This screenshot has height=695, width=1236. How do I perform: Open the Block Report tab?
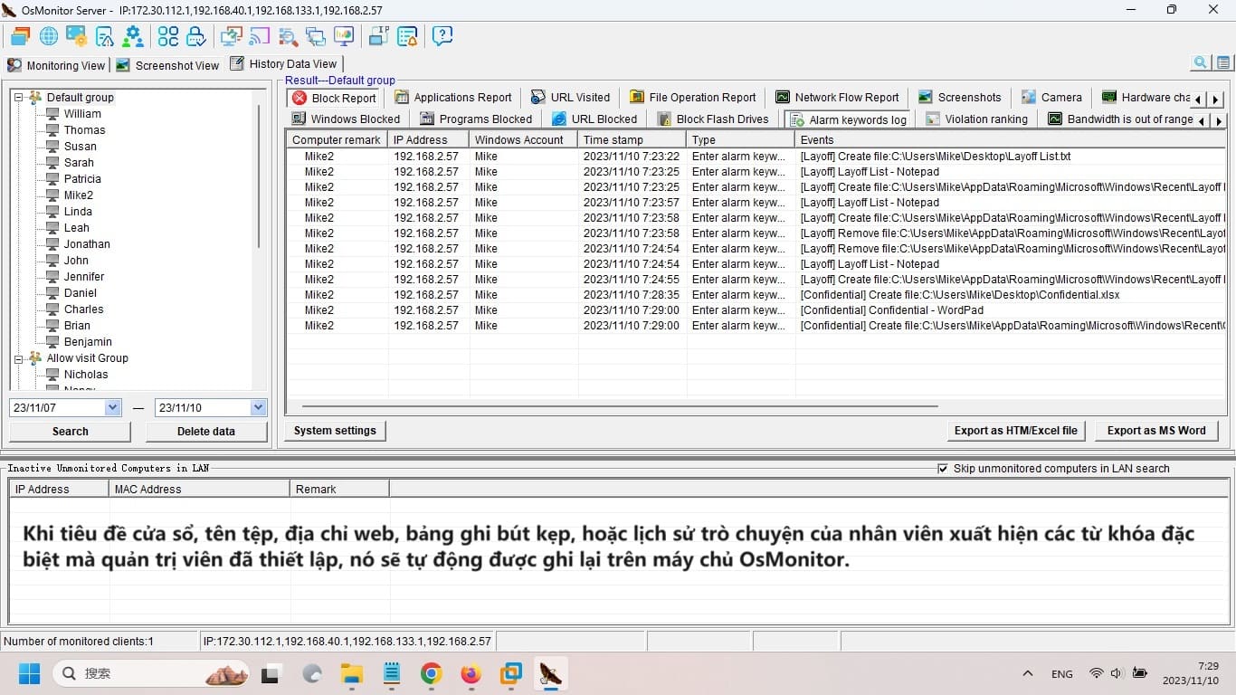pos(334,98)
